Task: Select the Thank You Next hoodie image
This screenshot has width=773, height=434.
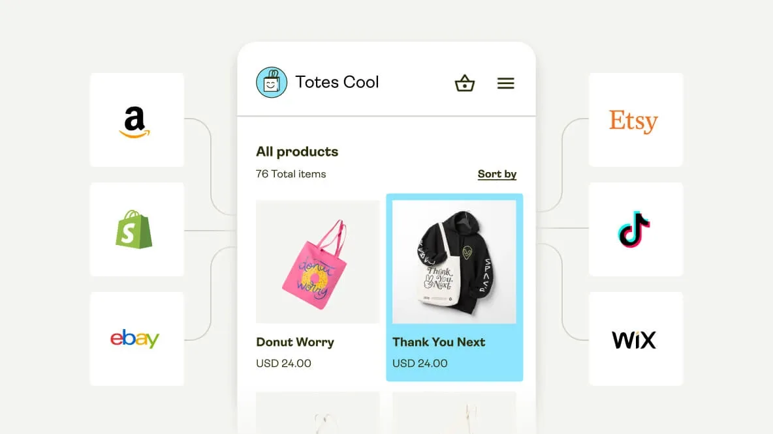Action: (x=454, y=262)
